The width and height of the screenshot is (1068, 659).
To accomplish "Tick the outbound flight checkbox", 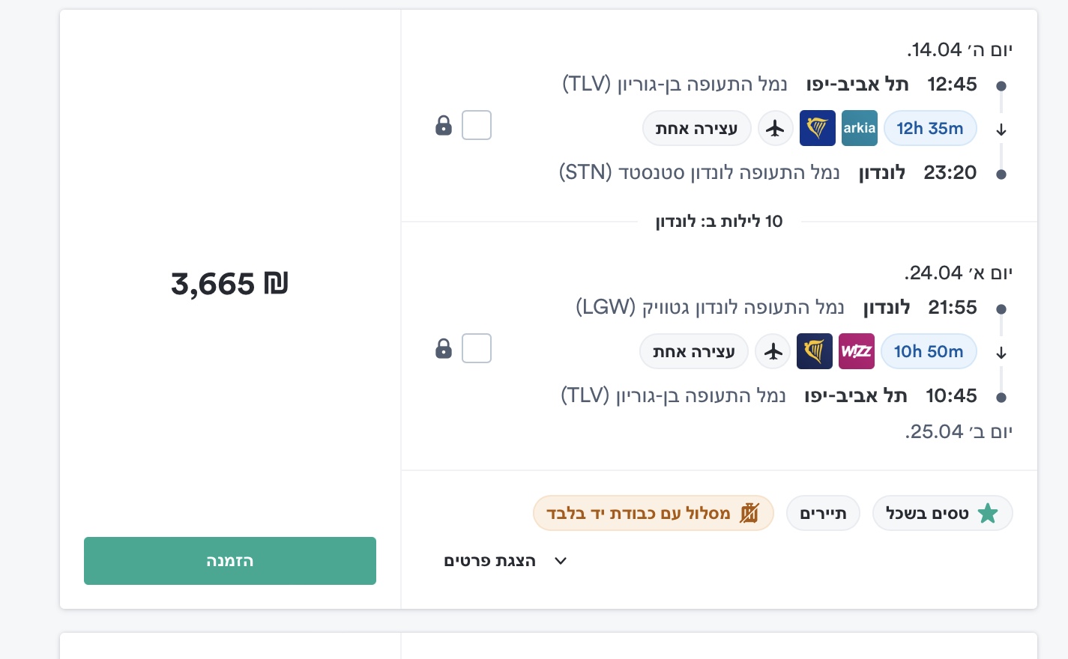I will coord(477,125).
